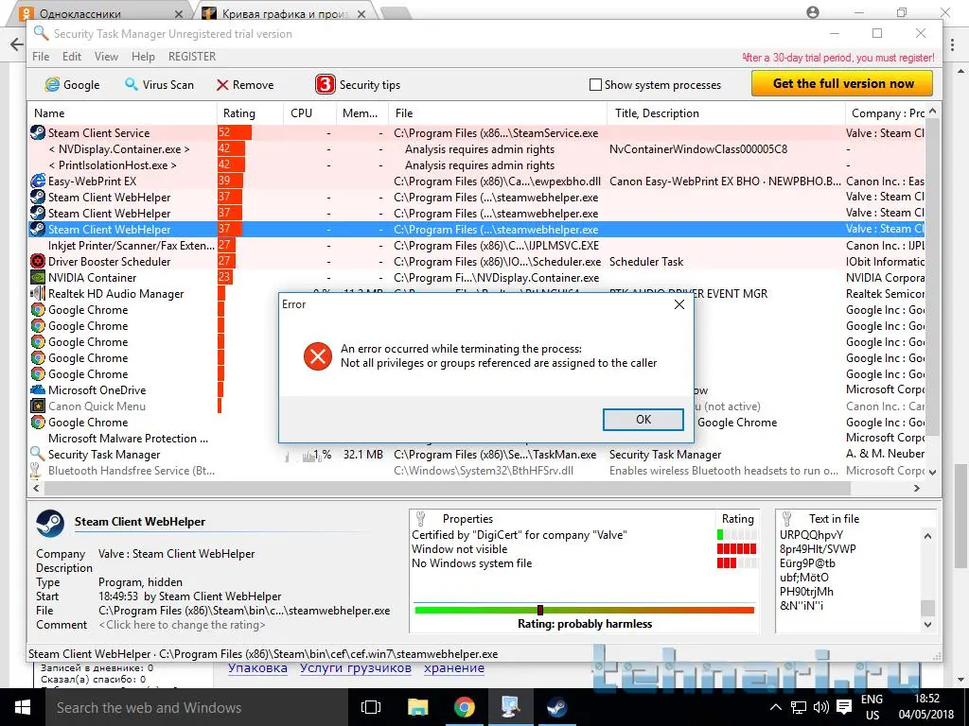
Task: Open Chrome from the taskbar
Action: (464, 707)
